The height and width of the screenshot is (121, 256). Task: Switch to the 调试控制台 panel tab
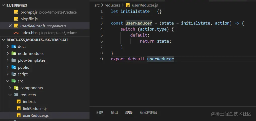pos(149,112)
